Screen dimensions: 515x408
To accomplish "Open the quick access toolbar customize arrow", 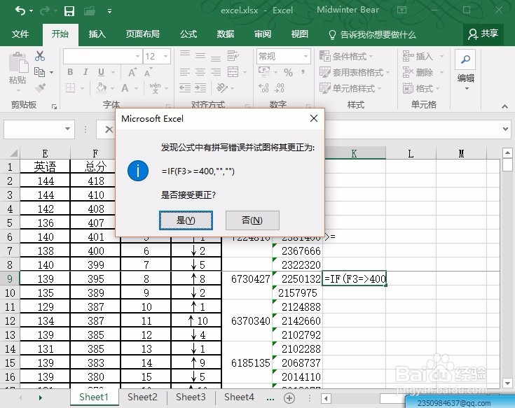I will click(x=110, y=11).
